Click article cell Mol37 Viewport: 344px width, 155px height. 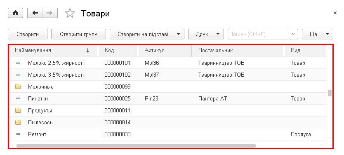pyautogui.click(x=152, y=75)
